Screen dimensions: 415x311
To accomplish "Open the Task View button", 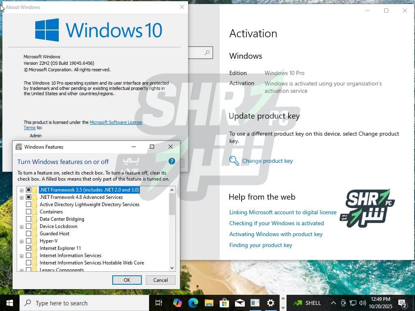I will click(159, 302).
